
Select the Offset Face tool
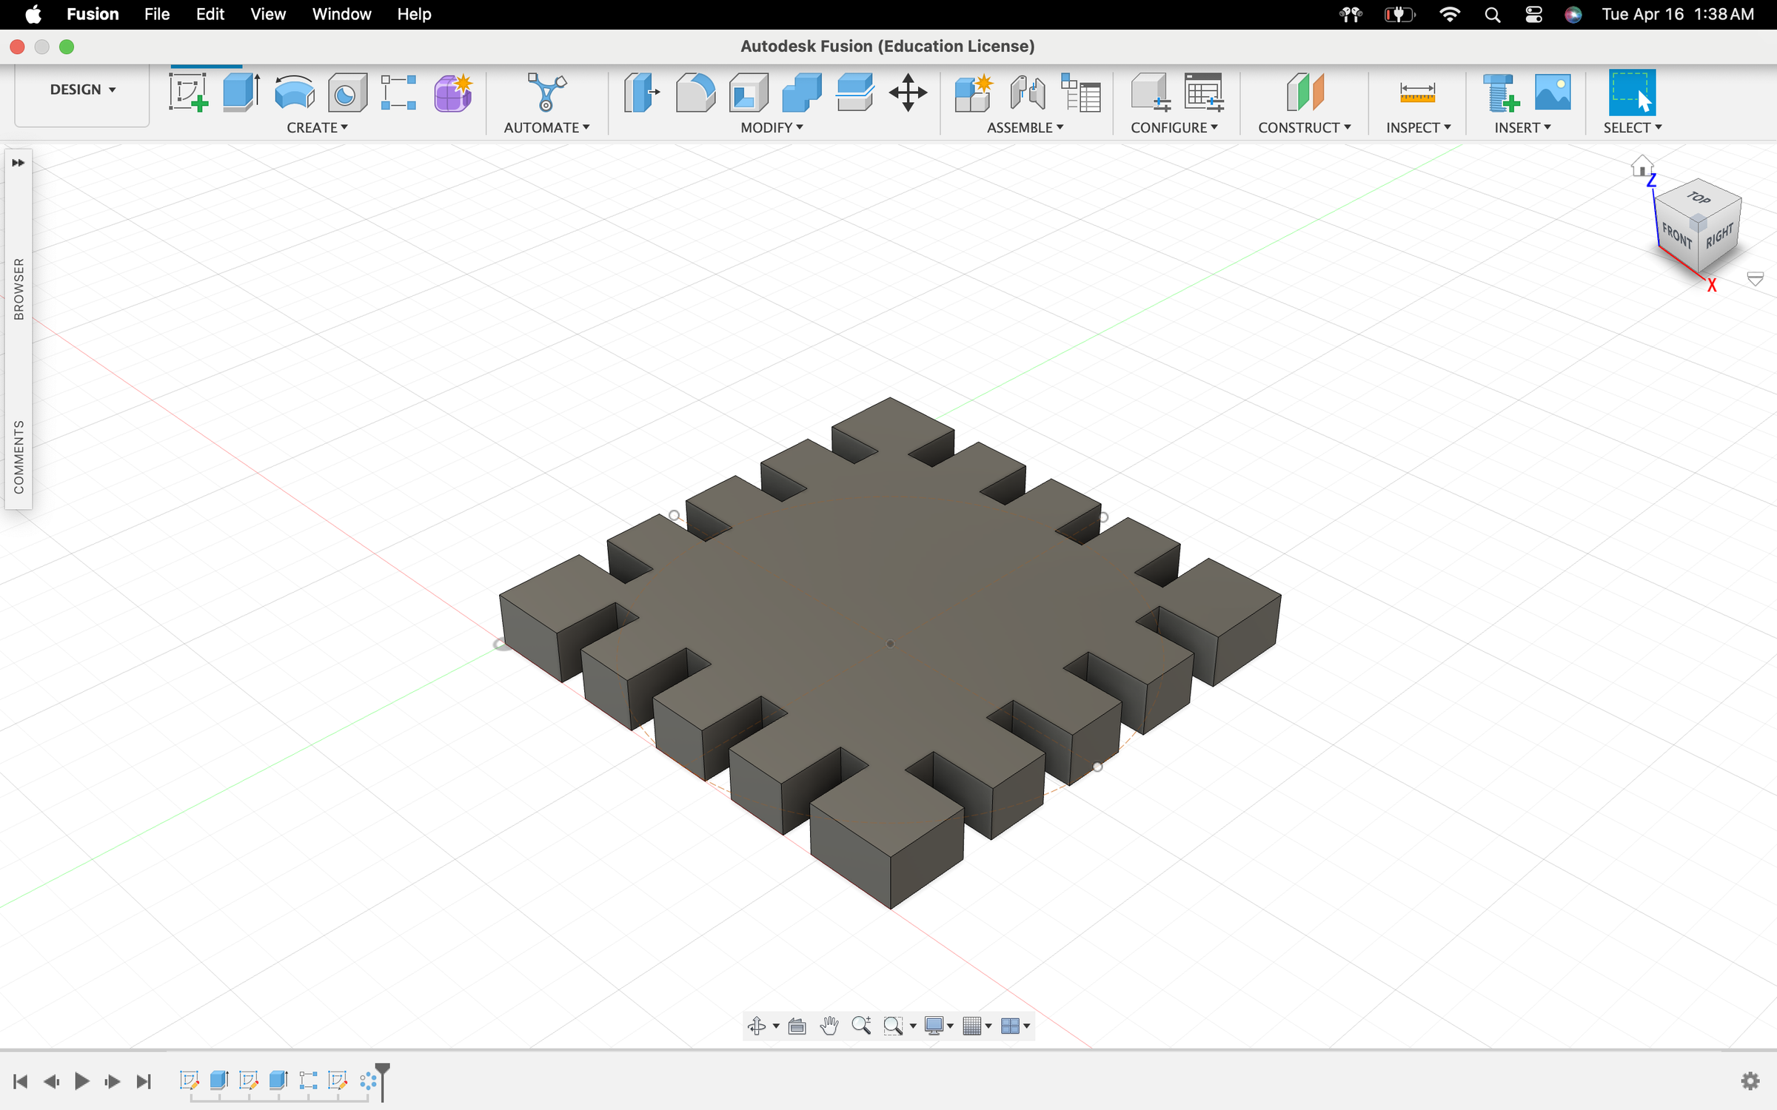[x=855, y=92]
